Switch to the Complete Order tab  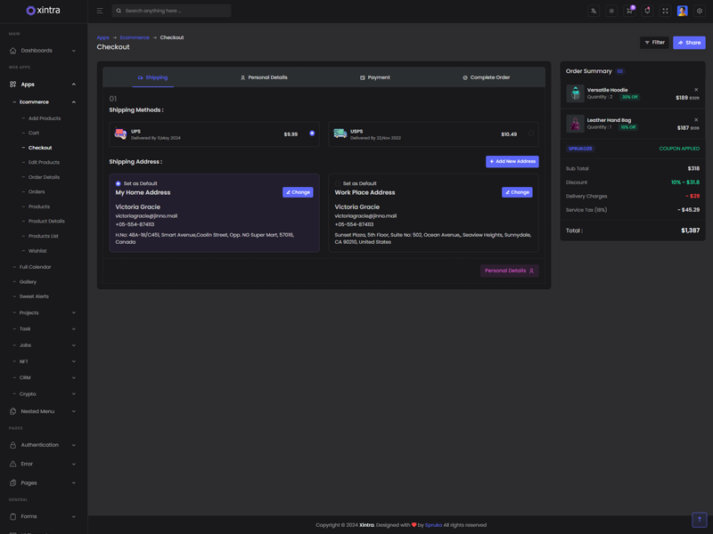(487, 77)
